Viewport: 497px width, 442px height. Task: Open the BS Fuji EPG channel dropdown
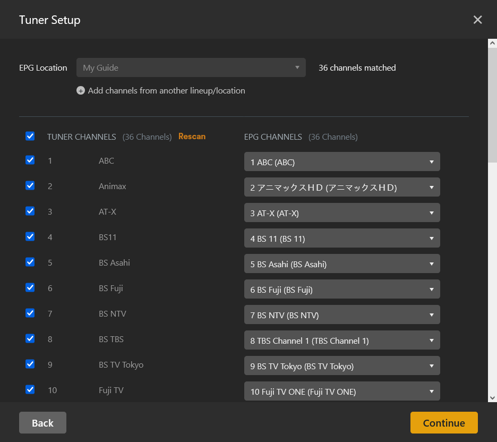pyautogui.click(x=341, y=289)
